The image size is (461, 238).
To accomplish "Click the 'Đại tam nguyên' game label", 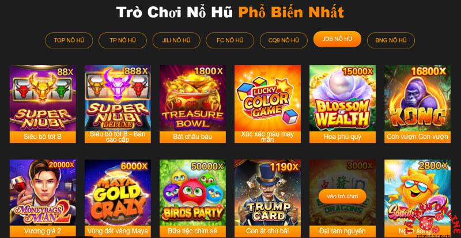I will click(x=342, y=231).
